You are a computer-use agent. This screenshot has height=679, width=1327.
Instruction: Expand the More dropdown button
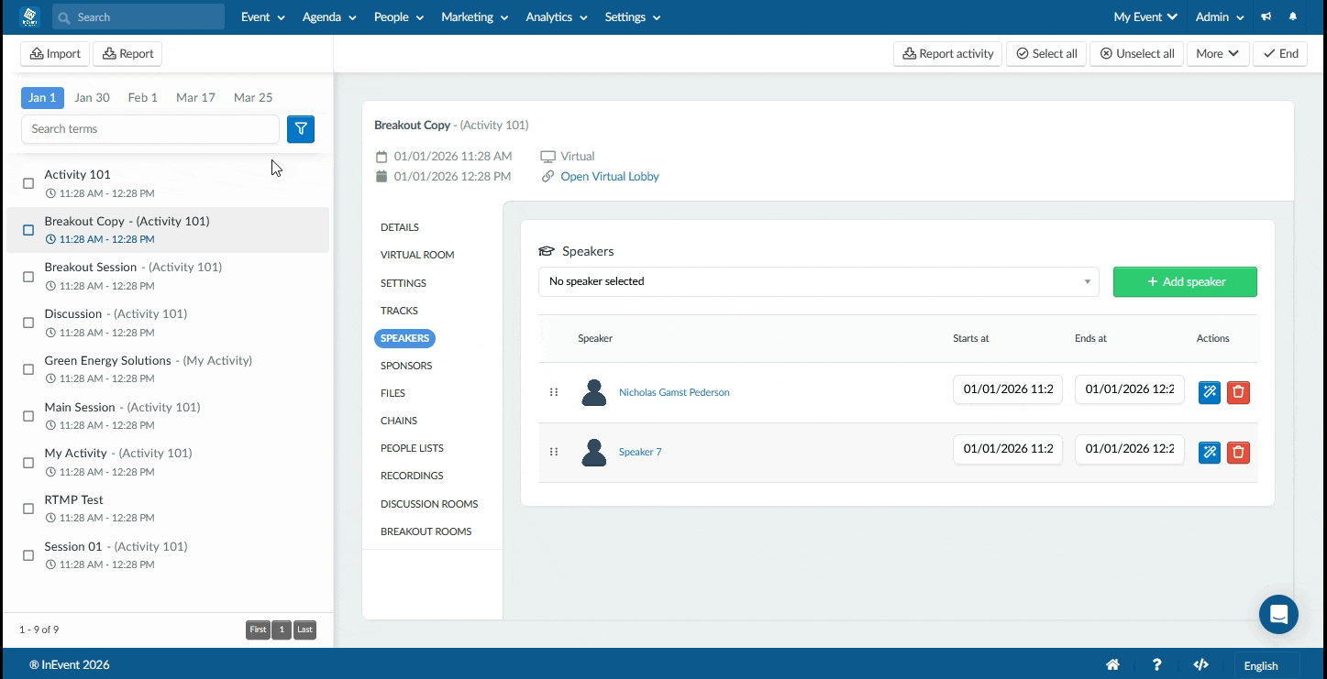1217,54
